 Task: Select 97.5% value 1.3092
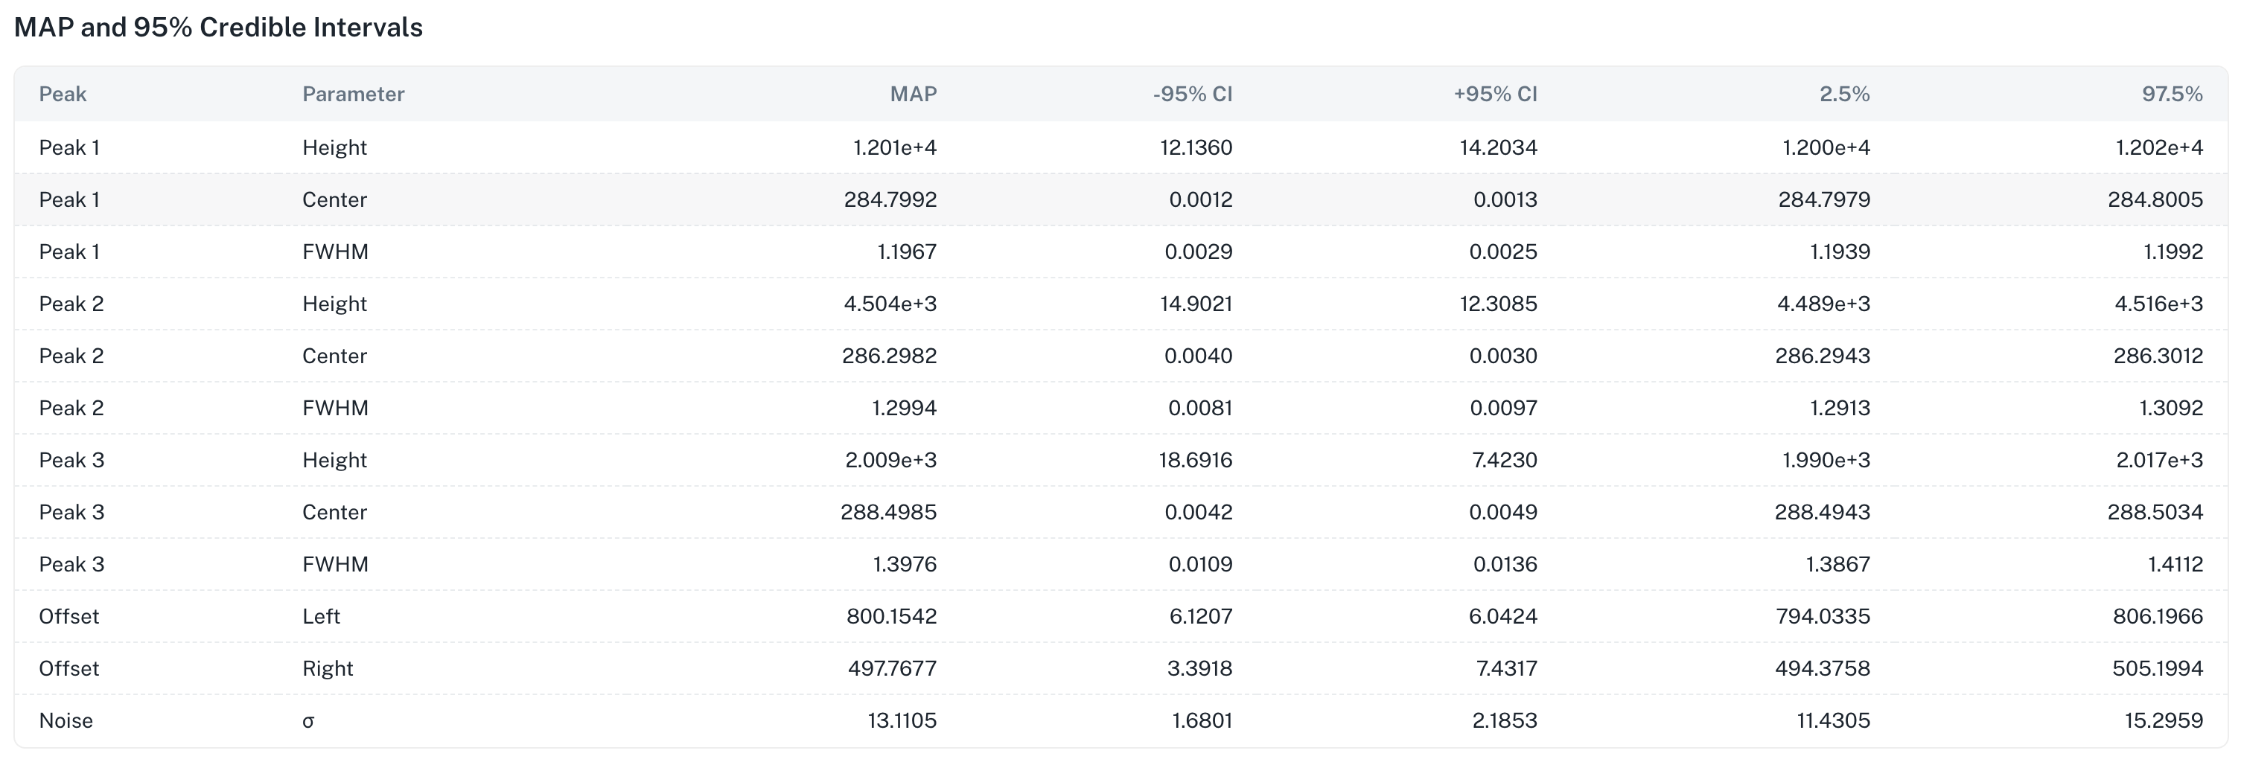click(x=2172, y=409)
